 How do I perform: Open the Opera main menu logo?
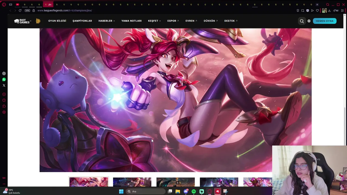click(x=4, y=5)
